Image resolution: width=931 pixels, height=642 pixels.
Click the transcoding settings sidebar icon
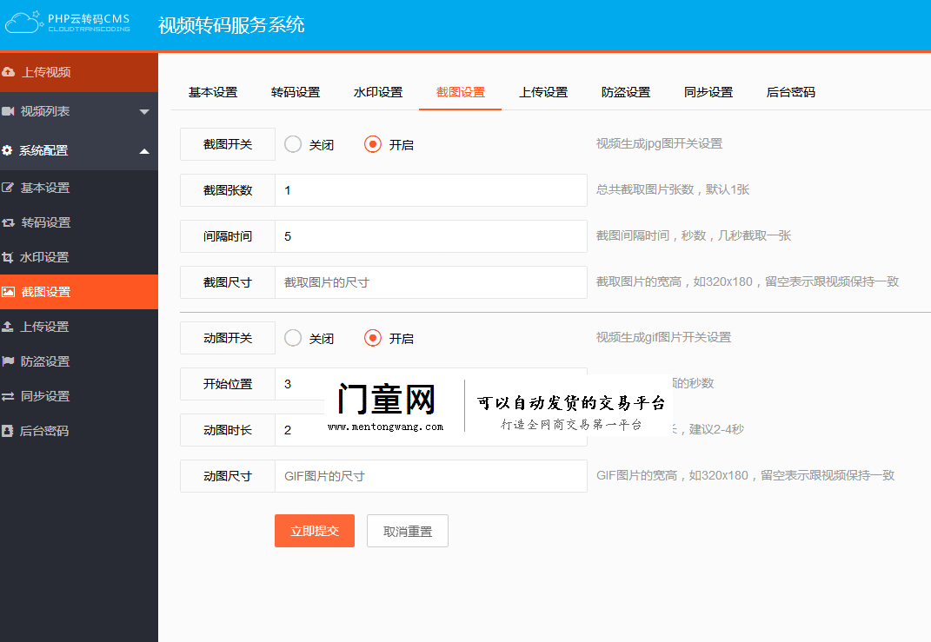[9, 222]
